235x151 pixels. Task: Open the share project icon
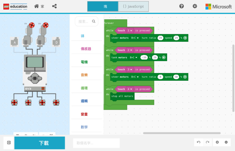(x=54, y=6)
